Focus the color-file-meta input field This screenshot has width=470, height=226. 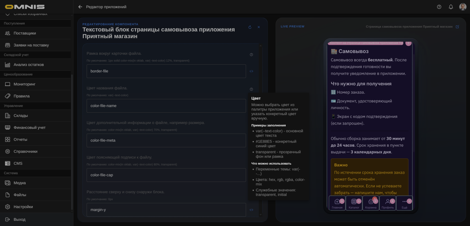[x=166, y=140]
